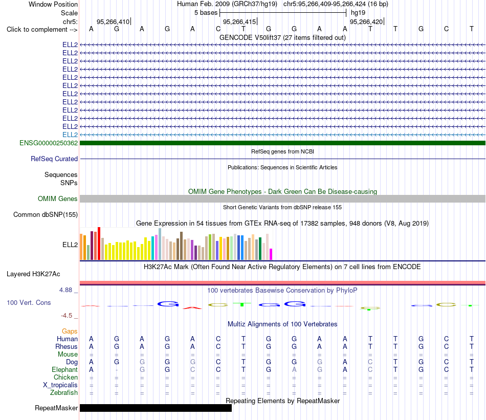Click the 'Click to complement -->' label
Viewport: 486px width, 420px height.
[42, 30]
